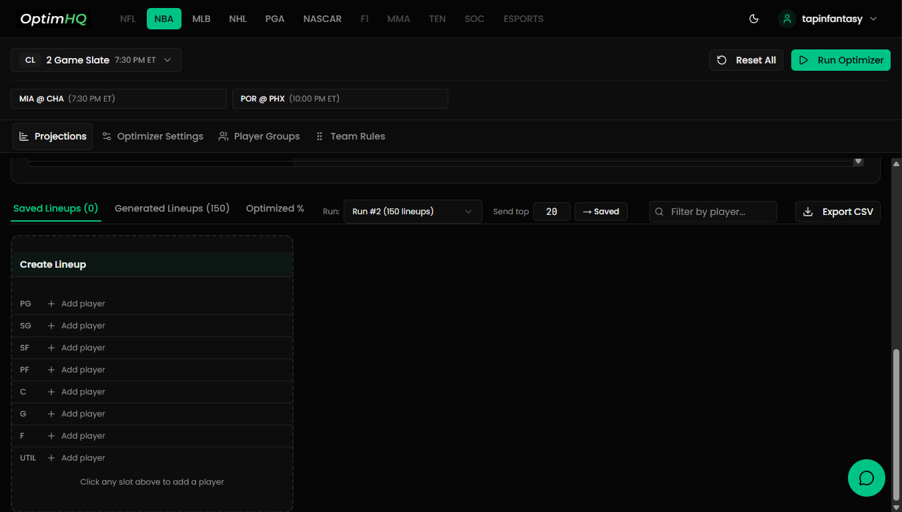Expand the tapinfantasy account menu
The height and width of the screenshot is (512, 902).
tap(873, 19)
